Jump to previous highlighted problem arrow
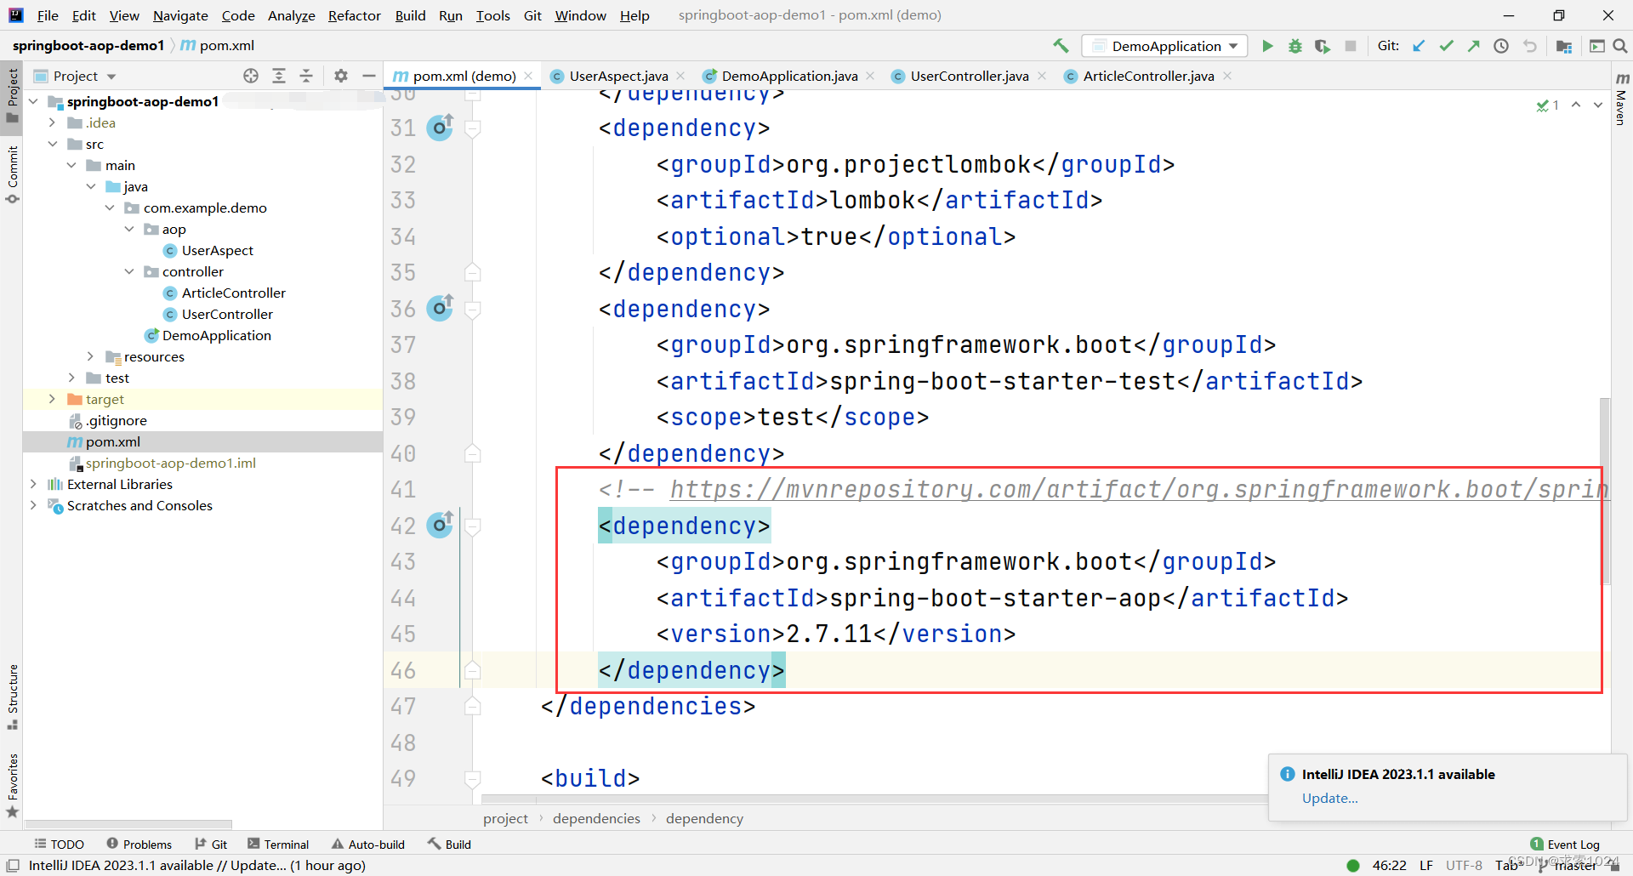Image resolution: width=1633 pixels, height=876 pixels. pos(1576,105)
